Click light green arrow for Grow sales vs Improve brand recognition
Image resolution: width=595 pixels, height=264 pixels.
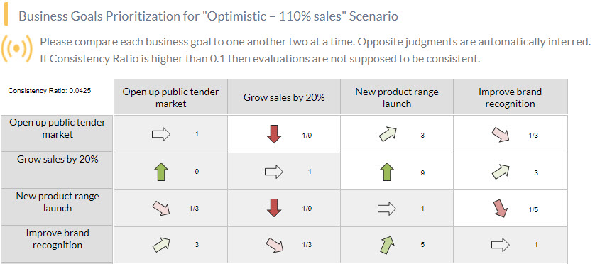(501, 172)
